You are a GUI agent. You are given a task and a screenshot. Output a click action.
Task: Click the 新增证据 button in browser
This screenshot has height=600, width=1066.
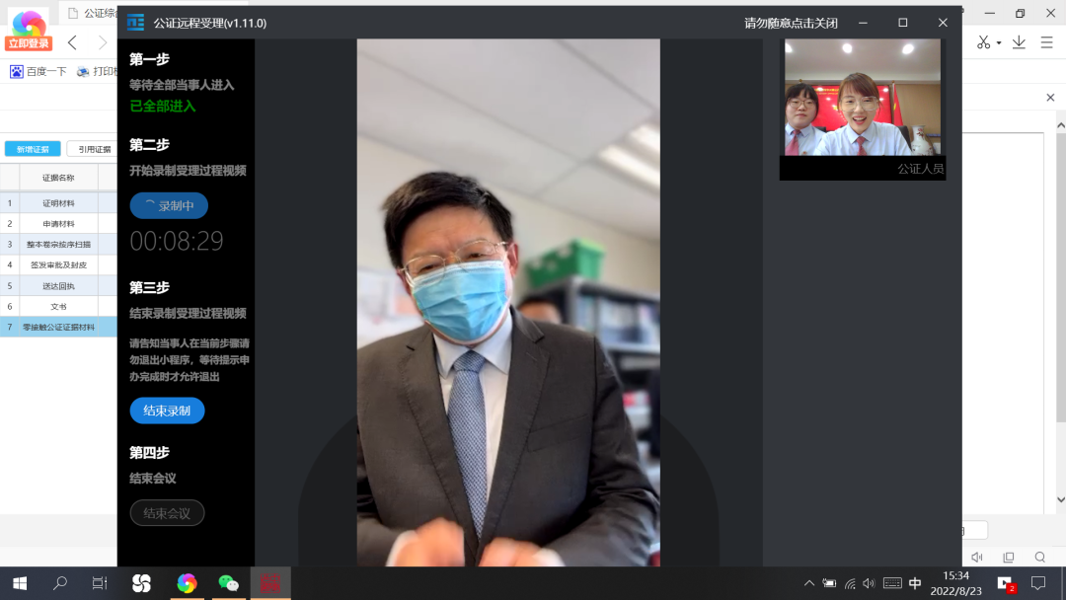(x=33, y=149)
